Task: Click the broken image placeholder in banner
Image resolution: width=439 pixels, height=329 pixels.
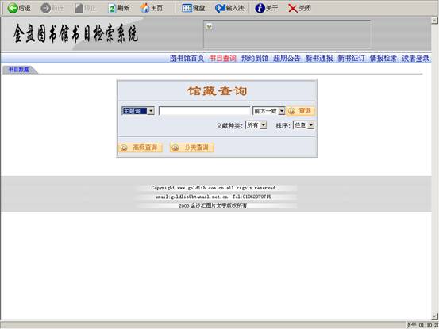Action: tap(209, 26)
